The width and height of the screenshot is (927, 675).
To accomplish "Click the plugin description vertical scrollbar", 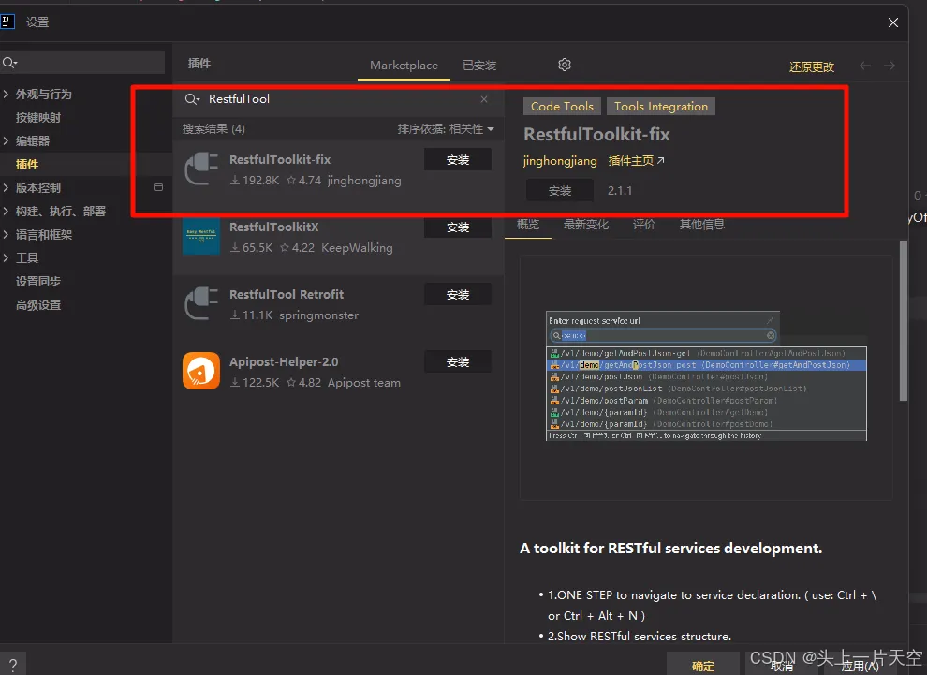I will tap(904, 320).
